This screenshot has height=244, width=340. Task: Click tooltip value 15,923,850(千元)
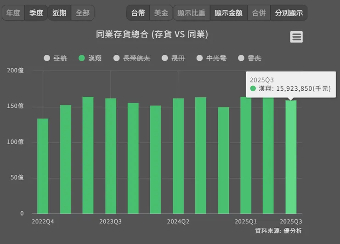point(304,88)
